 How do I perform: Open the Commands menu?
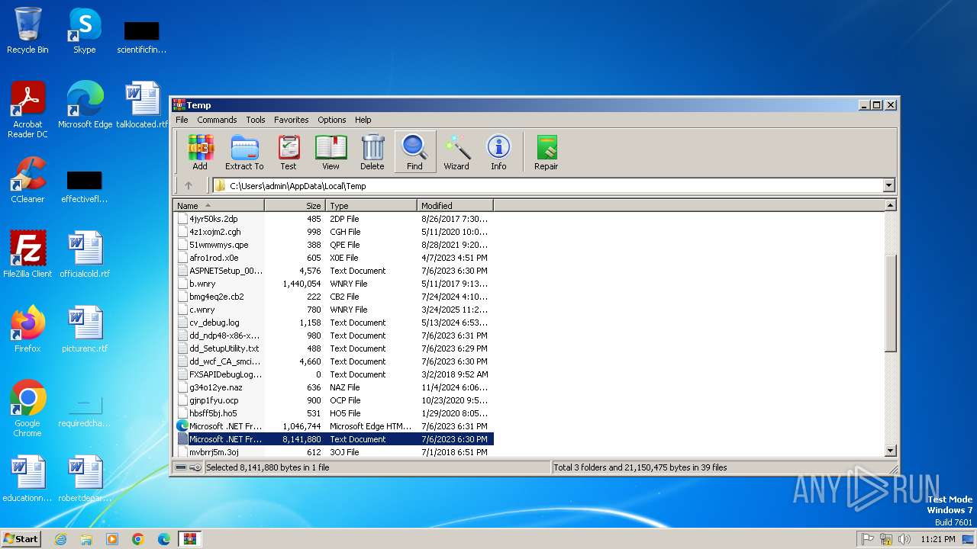tap(217, 120)
